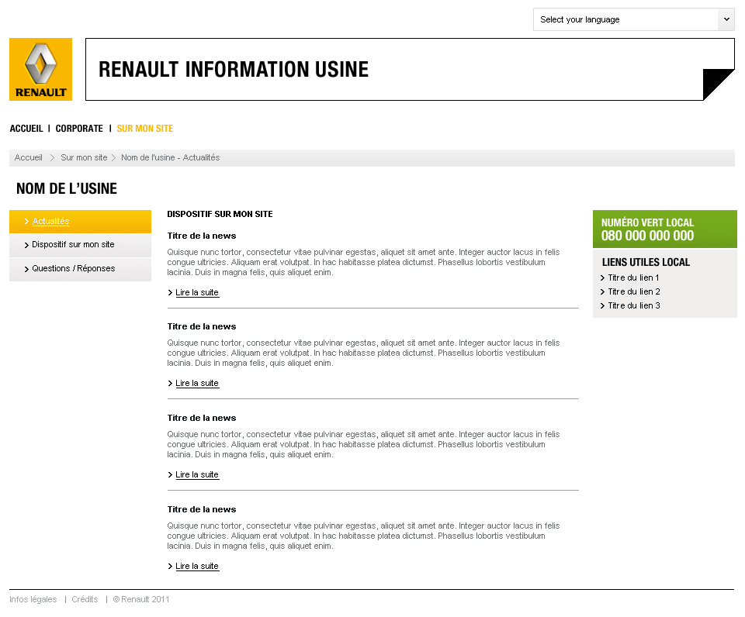745x617 pixels.
Task: Open the CORPORATE menu item
Action: (x=79, y=129)
